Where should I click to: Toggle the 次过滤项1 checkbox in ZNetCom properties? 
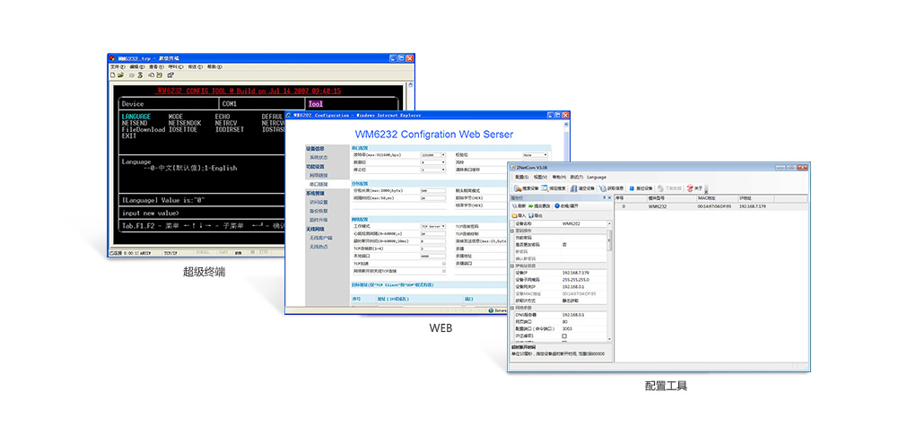tap(563, 335)
